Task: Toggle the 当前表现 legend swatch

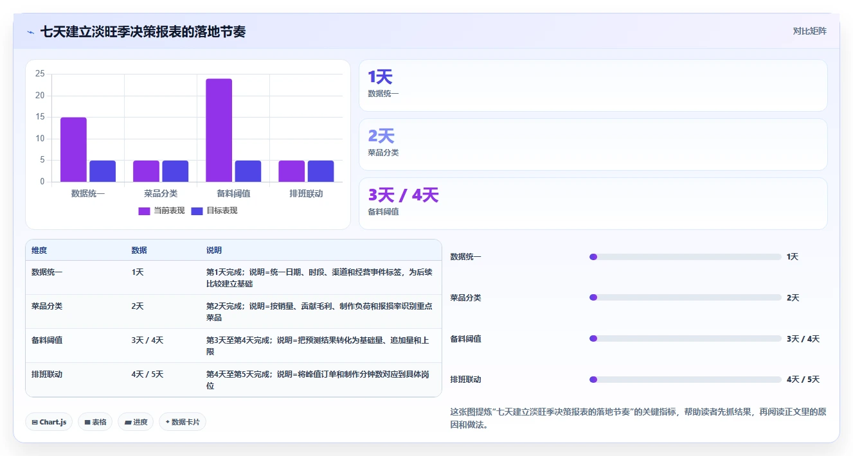Action: click(144, 211)
